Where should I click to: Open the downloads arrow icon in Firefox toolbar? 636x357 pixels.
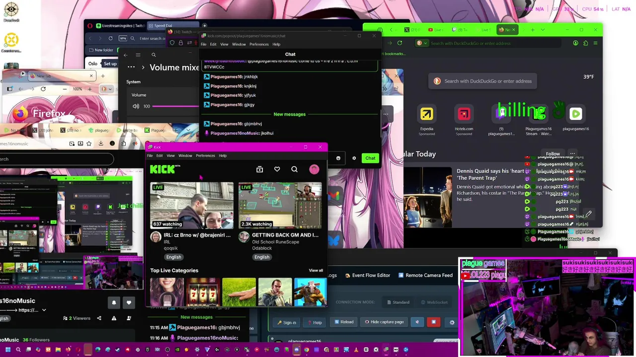click(x=101, y=143)
